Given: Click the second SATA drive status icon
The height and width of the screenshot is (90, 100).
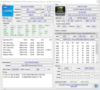Looking at the screenshot, I should click(4, 77).
